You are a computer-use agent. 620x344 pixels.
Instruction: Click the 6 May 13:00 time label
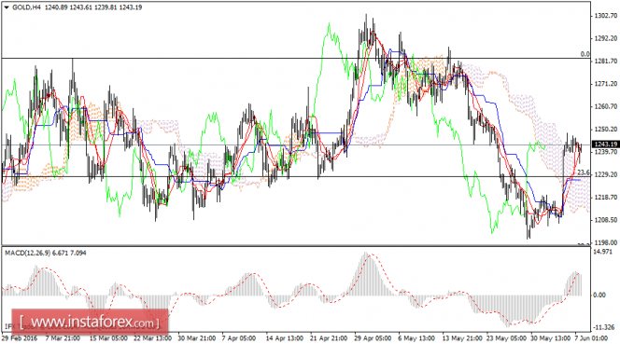click(x=416, y=338)
